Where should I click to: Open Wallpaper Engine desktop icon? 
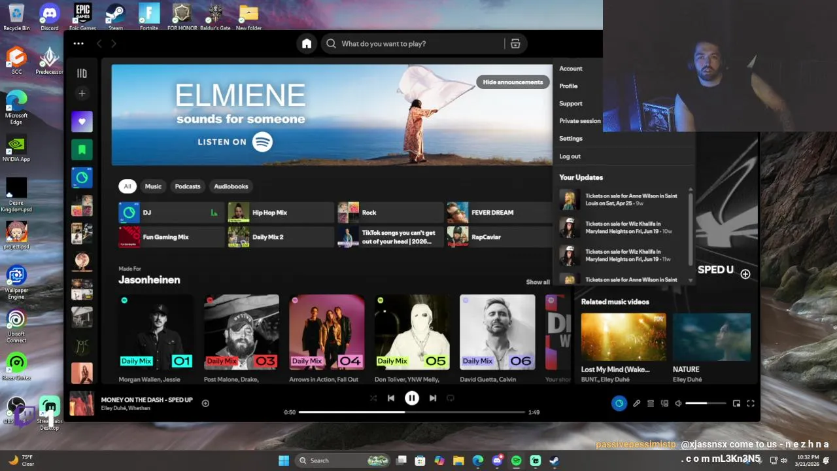(x=16, y=283)
